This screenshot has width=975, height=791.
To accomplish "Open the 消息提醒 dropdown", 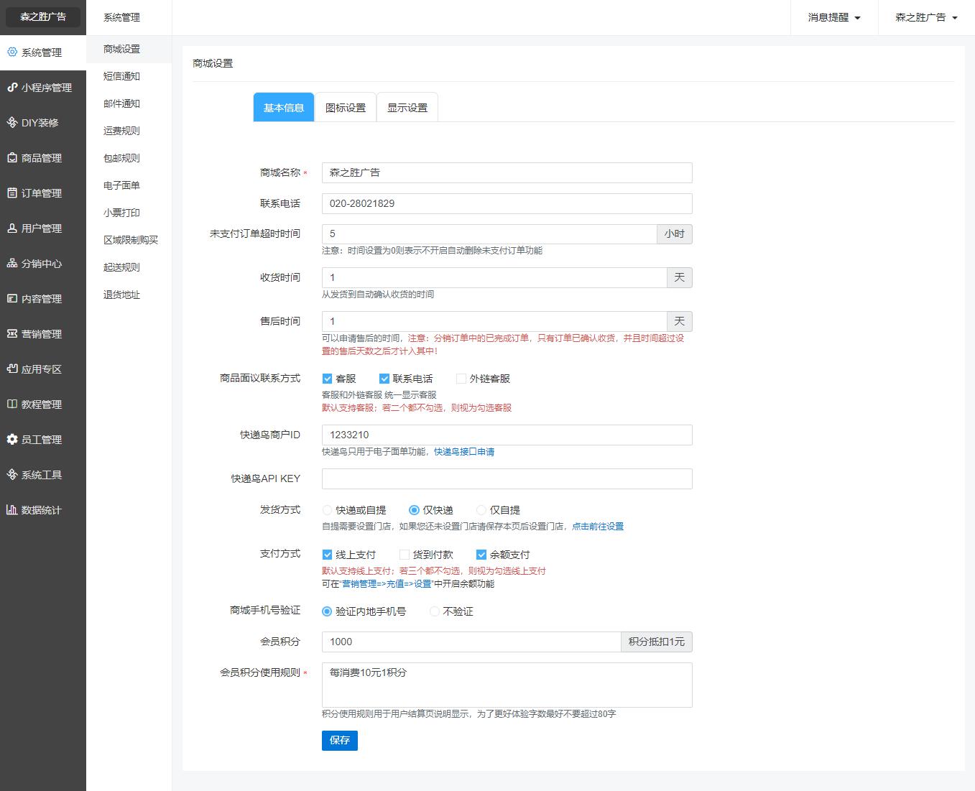I will (x=833, y=18).
